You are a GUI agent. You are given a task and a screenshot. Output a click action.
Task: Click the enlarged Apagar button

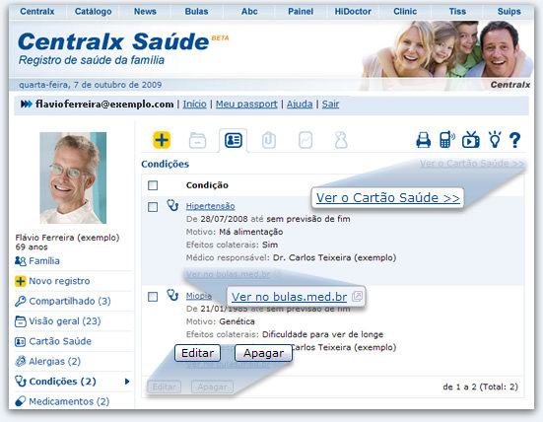(263, 353)
